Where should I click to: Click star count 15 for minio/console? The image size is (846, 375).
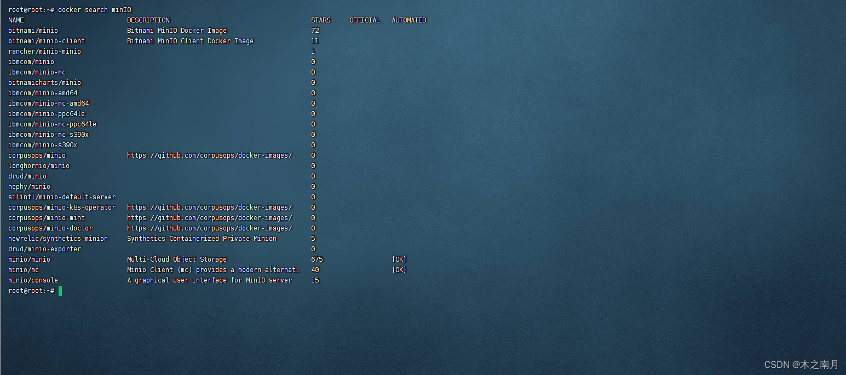[x=315, y=280]
